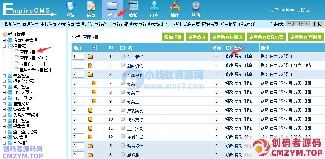Check the 关于我们 column checkbox
The image size is (325, 159).
pos(123,57)
